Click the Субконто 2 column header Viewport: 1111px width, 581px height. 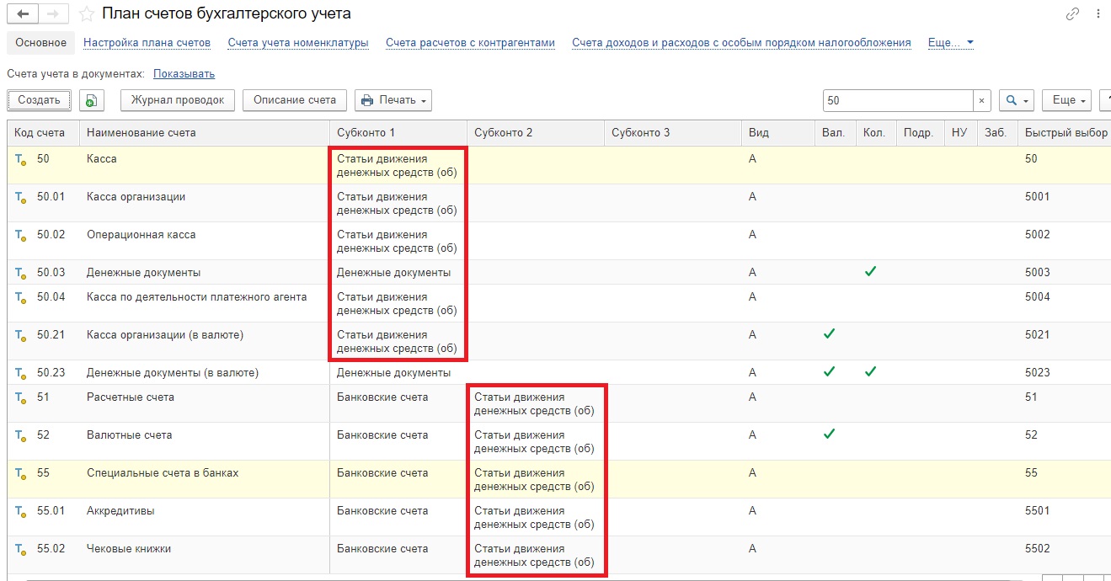click(536, 133)
